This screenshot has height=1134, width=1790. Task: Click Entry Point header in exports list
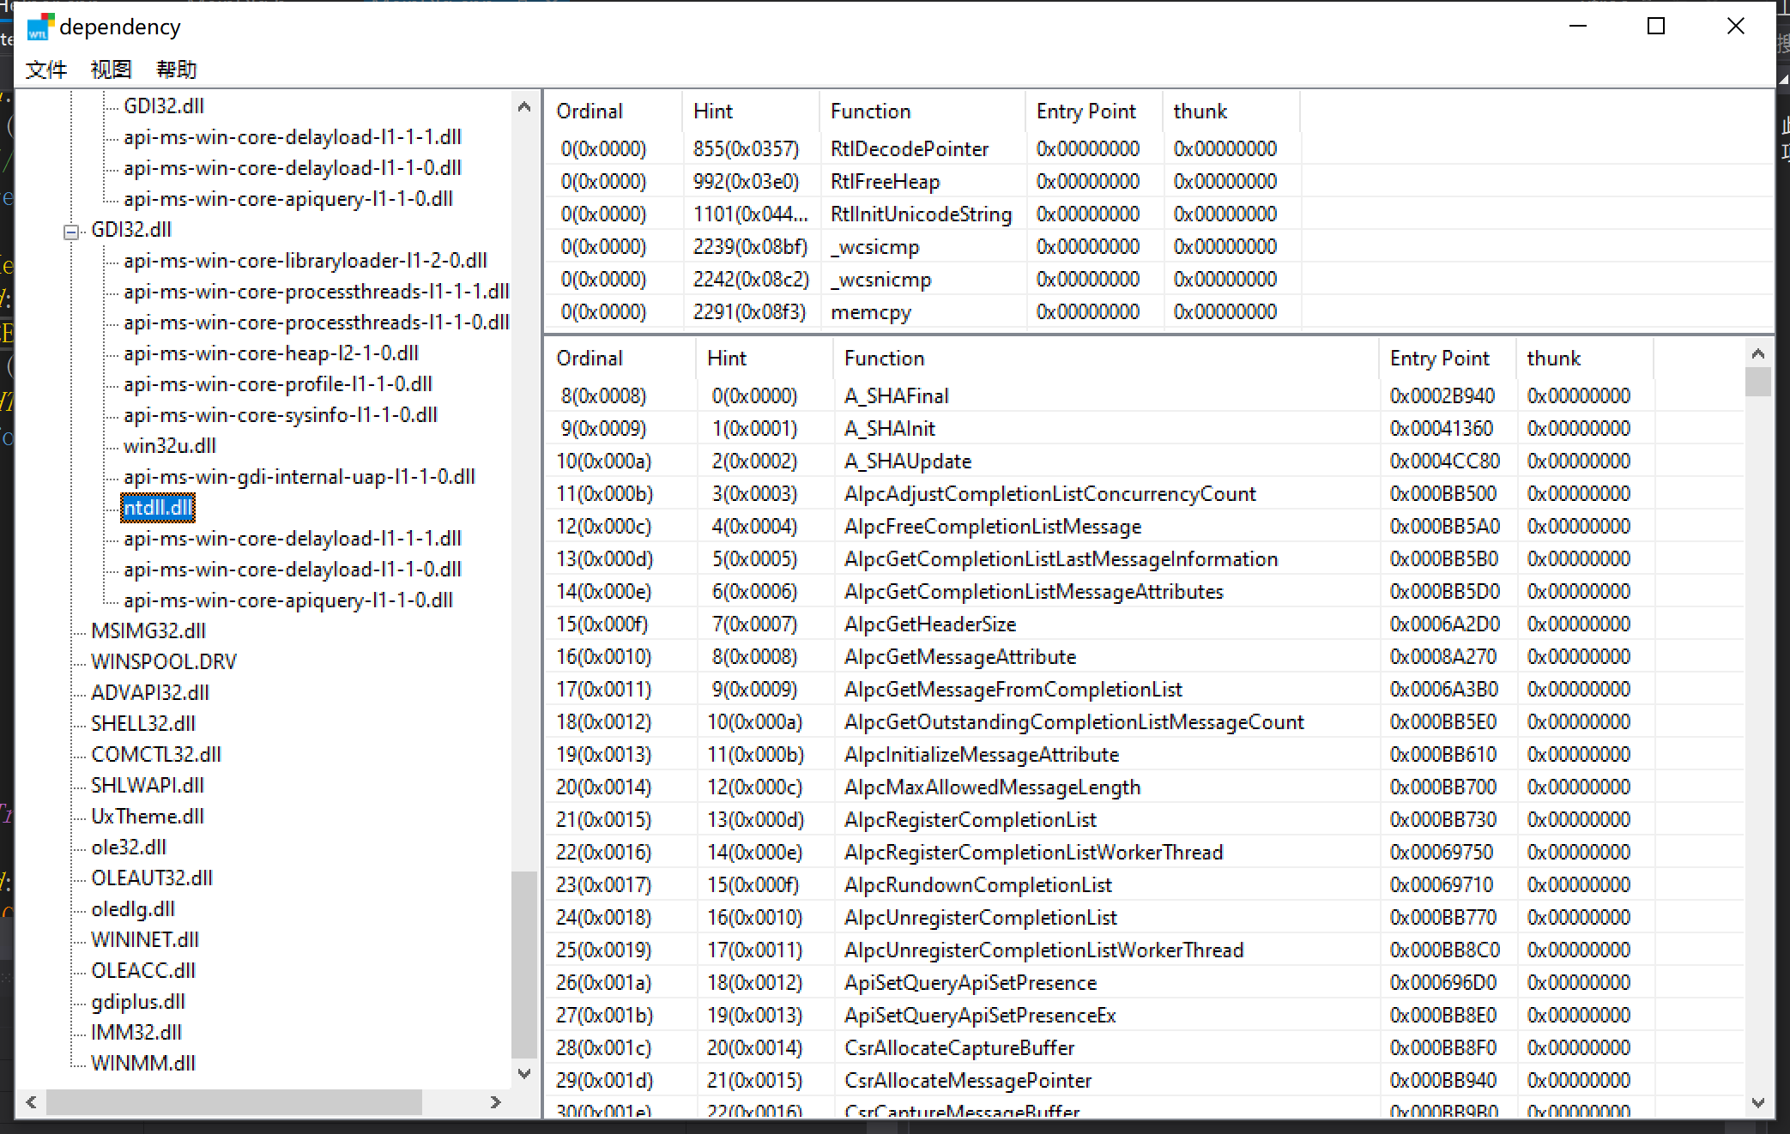pyautogui.click(x=1439, y=359)
